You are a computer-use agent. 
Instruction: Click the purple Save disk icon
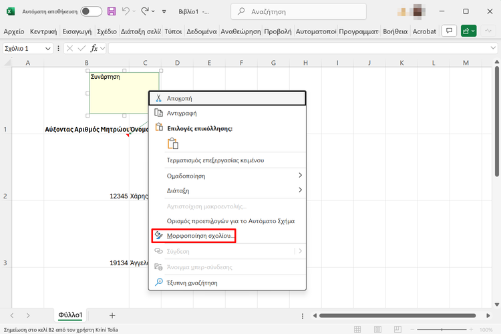[112, 11]
